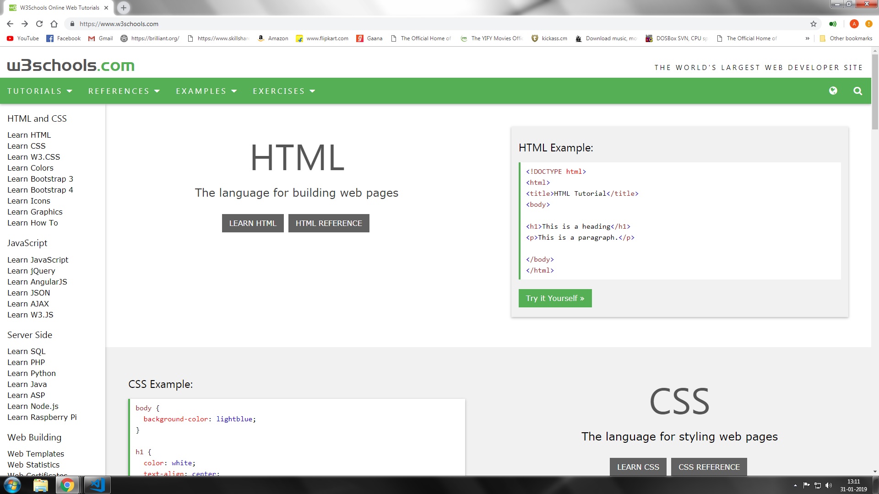Click the taskbar volume speaker icon

pyautogui.click(x=828, y=485)
